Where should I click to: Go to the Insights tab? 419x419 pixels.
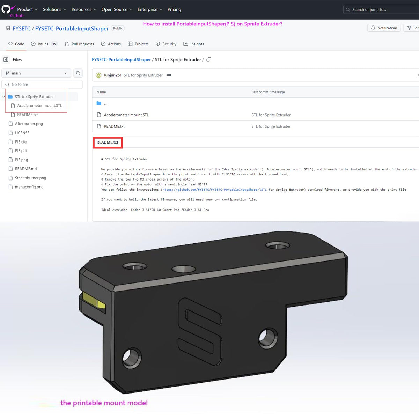(x=193, y=44)
